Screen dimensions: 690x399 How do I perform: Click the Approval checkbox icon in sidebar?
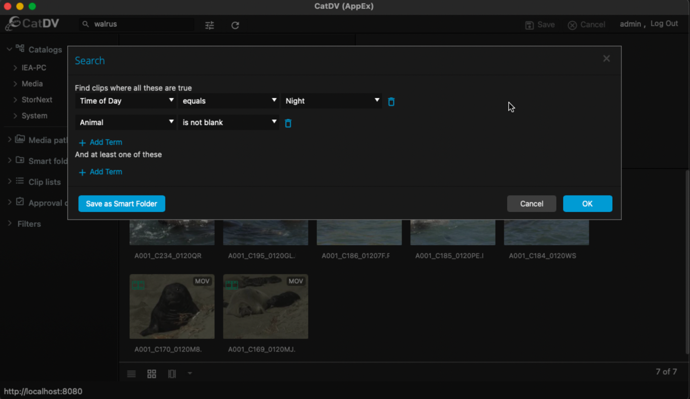click(20, 202)
